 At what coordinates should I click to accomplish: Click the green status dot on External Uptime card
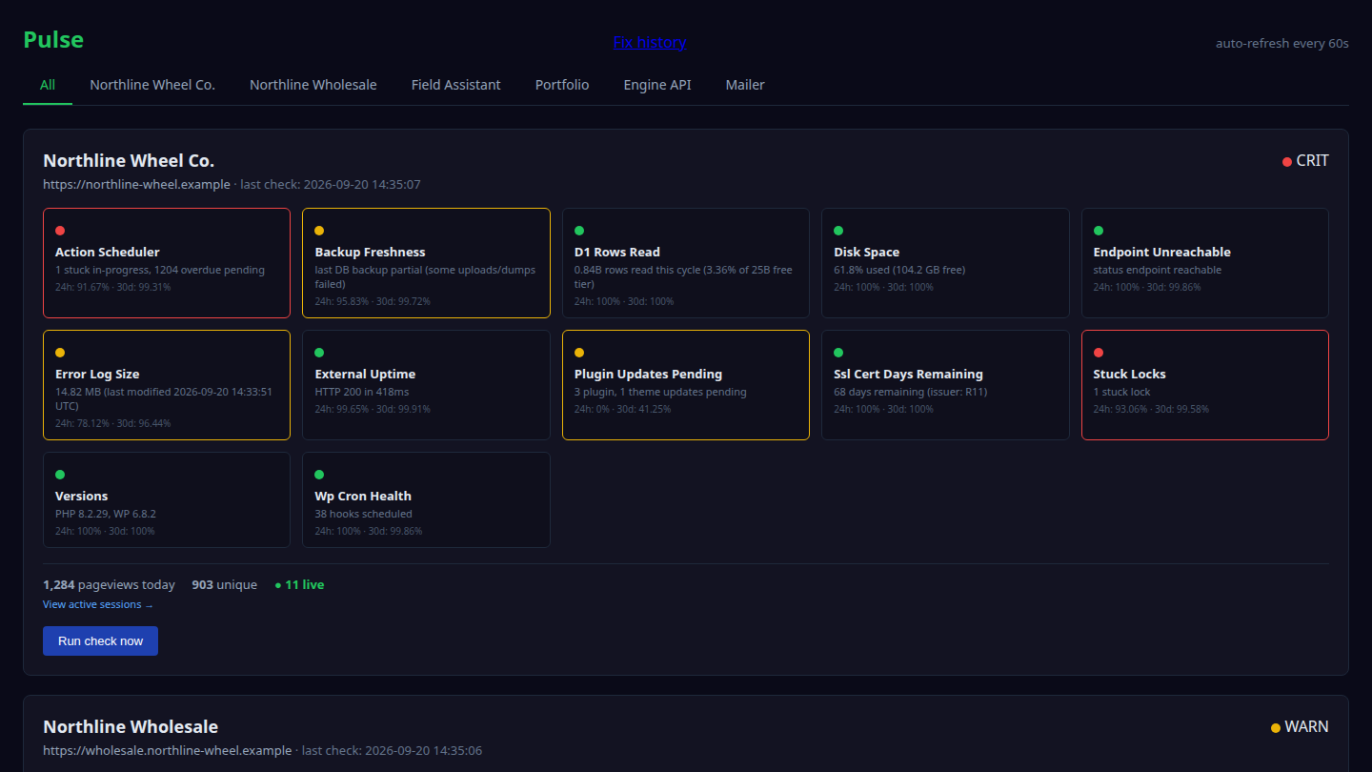(319, 353)
